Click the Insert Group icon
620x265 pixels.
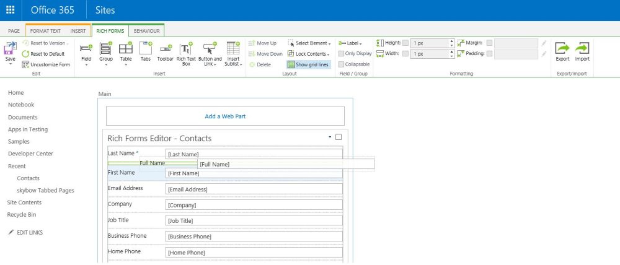click(x=105, y=48)
